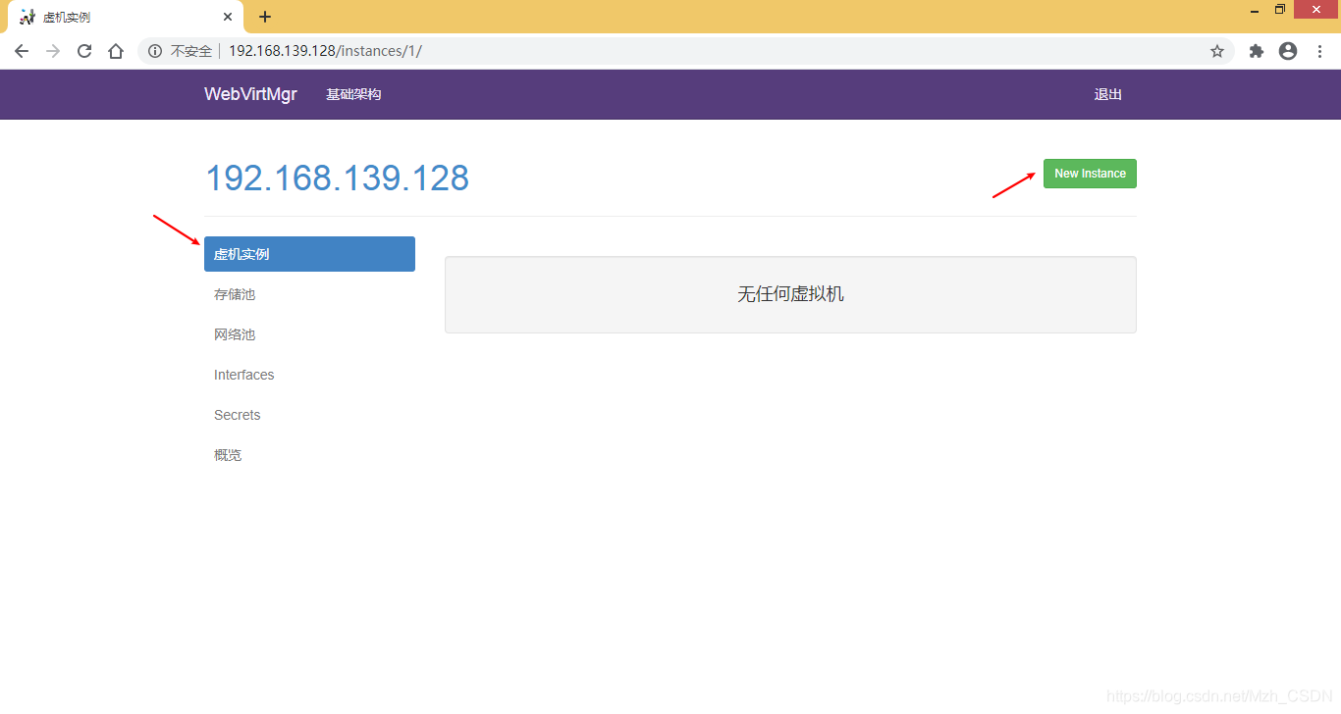This screenshot has width=1341, height=714.
Task: Open the Chrome profile avatar icon
Action: 1288,51
